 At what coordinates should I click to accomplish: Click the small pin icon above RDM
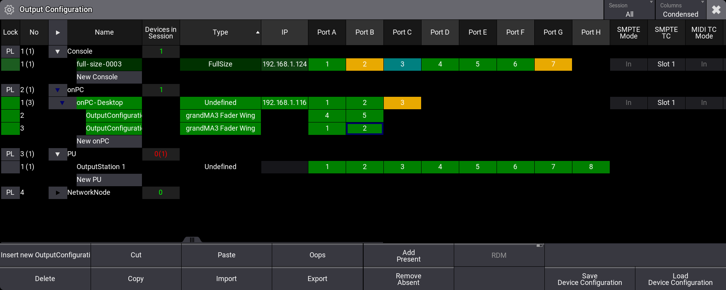(x=539, y=246)
